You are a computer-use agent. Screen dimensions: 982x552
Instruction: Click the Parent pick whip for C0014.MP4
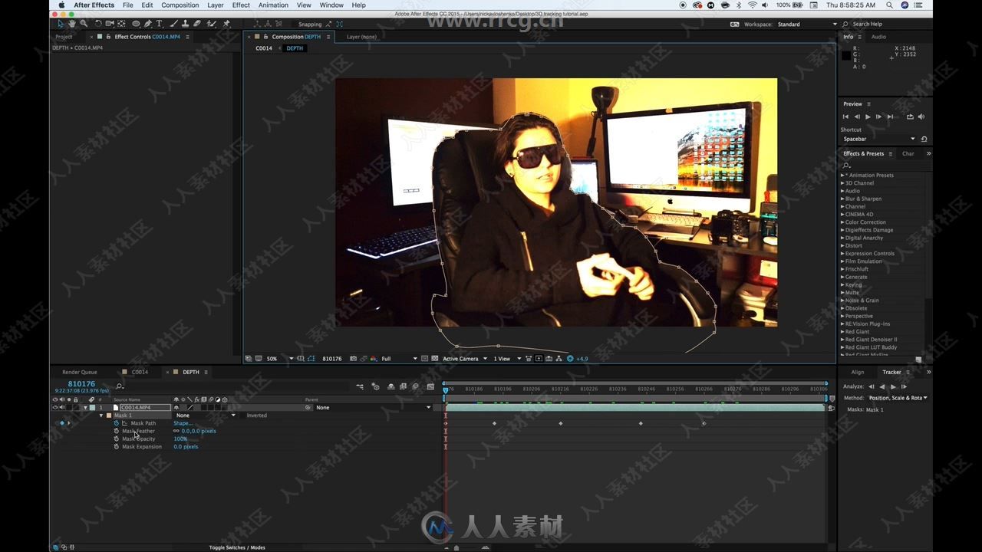308,407
